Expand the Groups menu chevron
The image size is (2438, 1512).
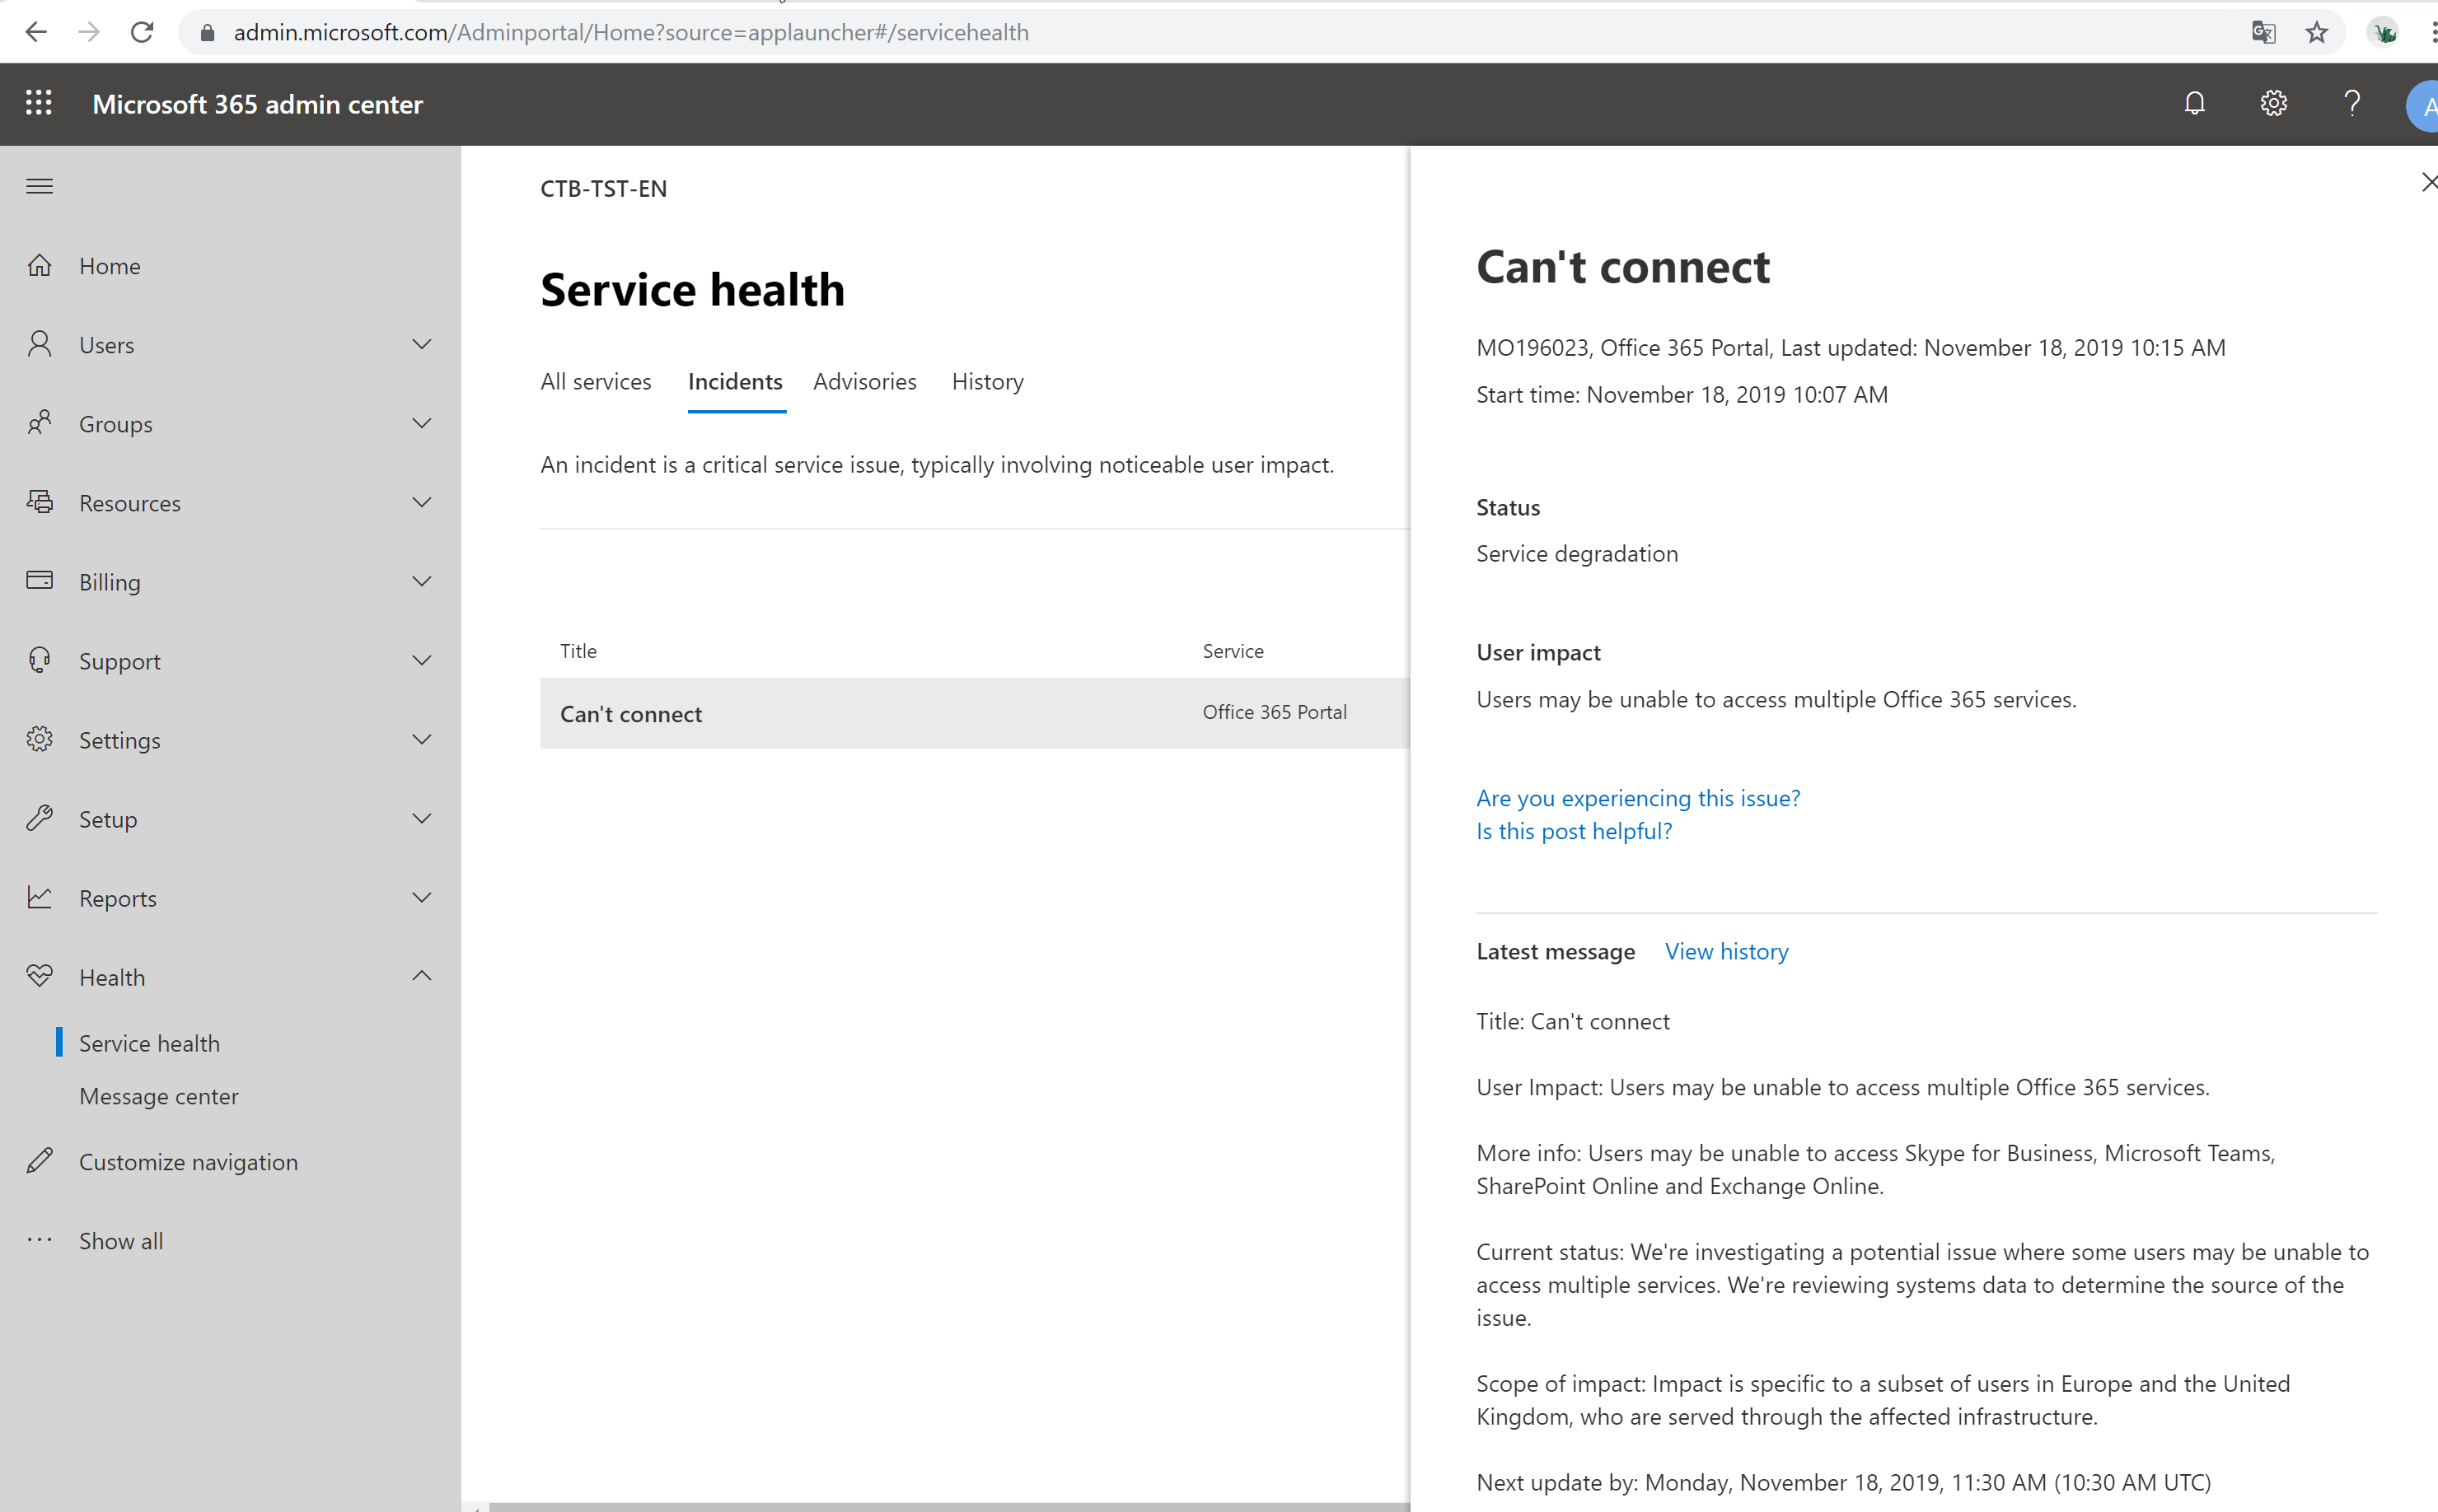tap(422, 423)
